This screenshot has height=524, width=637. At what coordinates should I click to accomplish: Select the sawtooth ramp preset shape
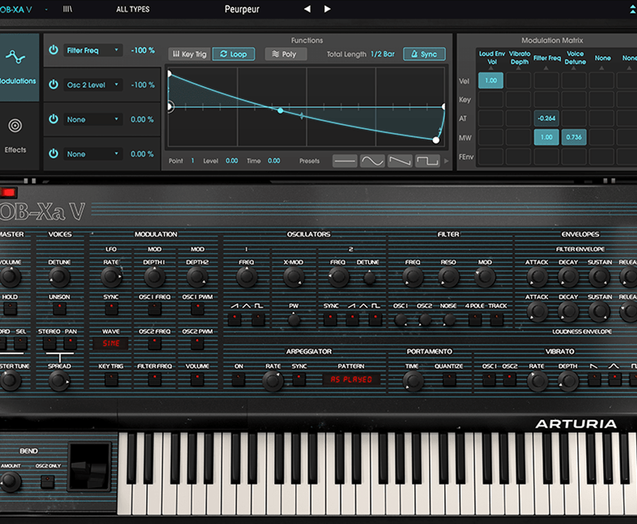pos(400,161)
